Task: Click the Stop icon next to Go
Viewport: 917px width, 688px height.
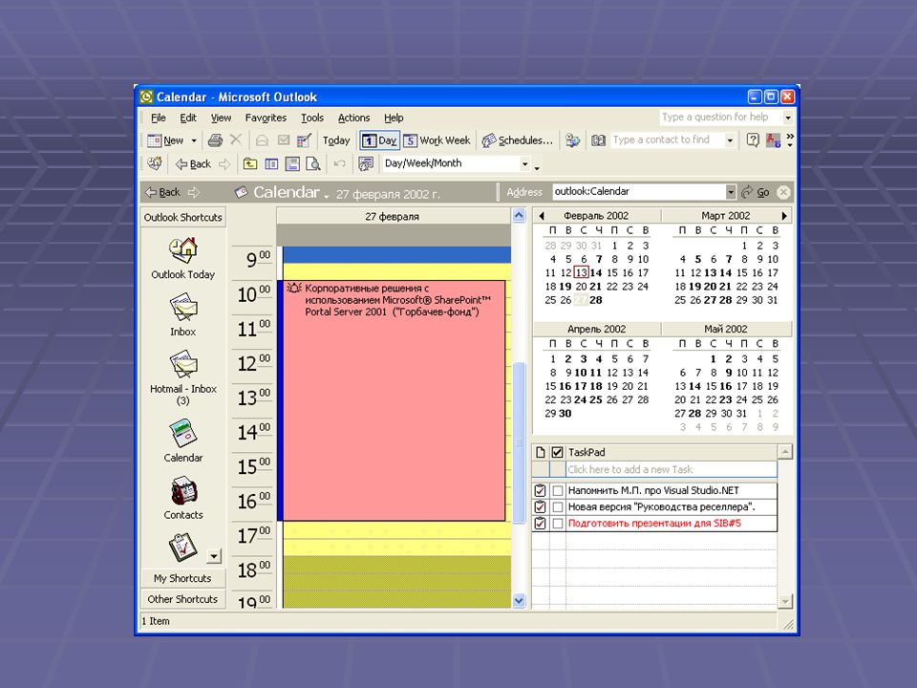Action: coord(783,192)
